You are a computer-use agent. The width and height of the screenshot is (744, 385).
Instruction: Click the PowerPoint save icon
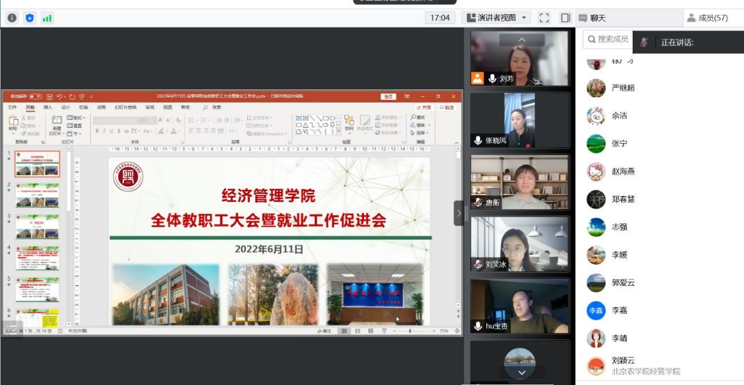pyautogui.click(x=50, y=96)
